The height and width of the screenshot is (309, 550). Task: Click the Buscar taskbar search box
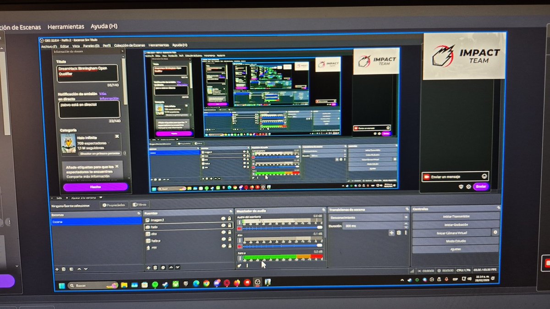pos(93,286)
